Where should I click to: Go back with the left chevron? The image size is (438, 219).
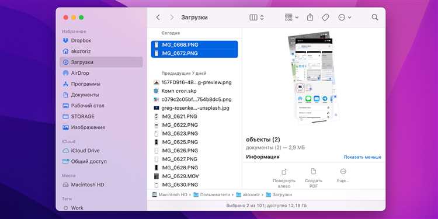coord(158,18)
